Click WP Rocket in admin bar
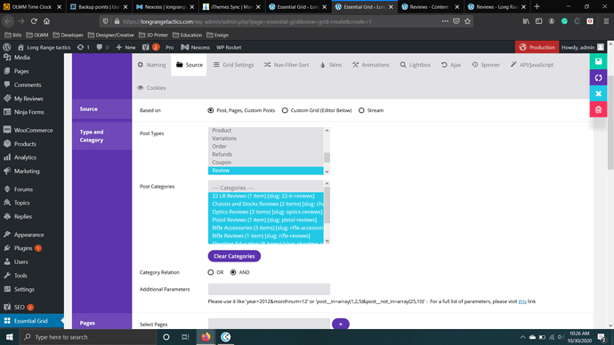 [x=229, y=47]
